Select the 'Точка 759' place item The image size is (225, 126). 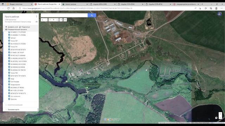point(14,73)
